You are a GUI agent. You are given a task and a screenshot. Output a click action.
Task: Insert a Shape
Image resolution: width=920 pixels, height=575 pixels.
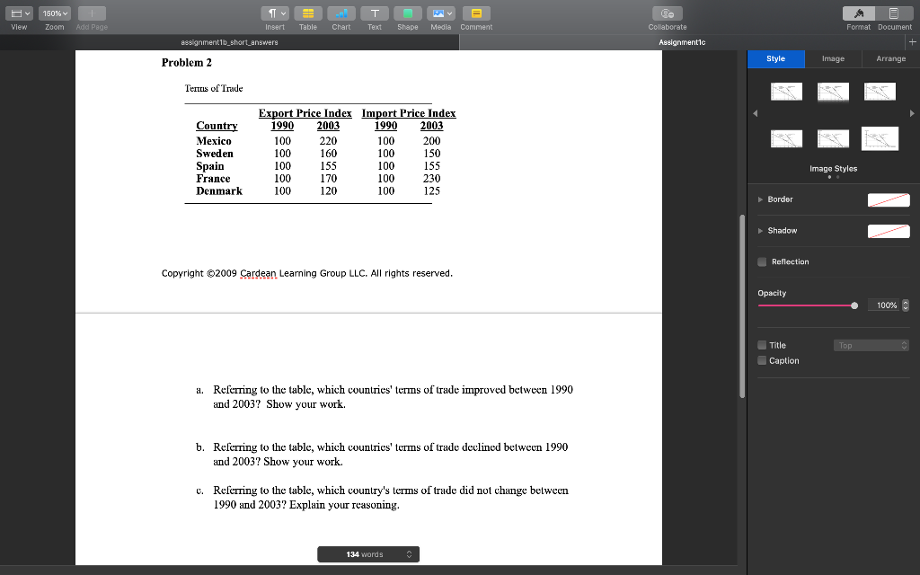click(407, 13)
